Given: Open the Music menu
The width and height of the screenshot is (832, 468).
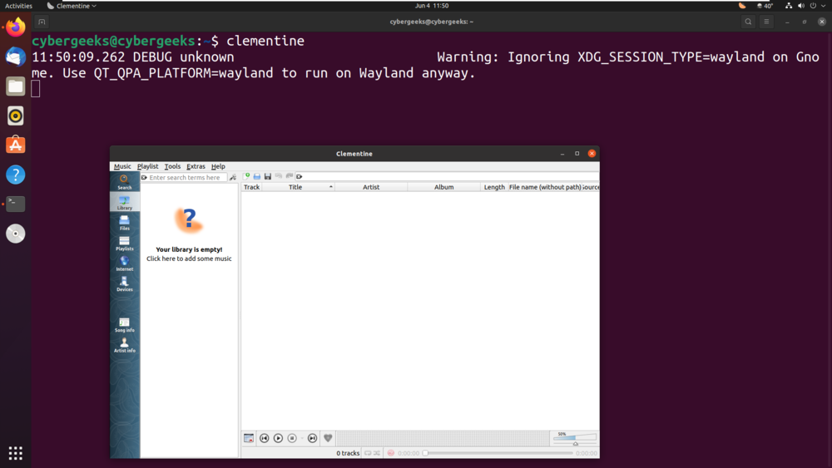Looking at the screenshot, I should 122,166.
